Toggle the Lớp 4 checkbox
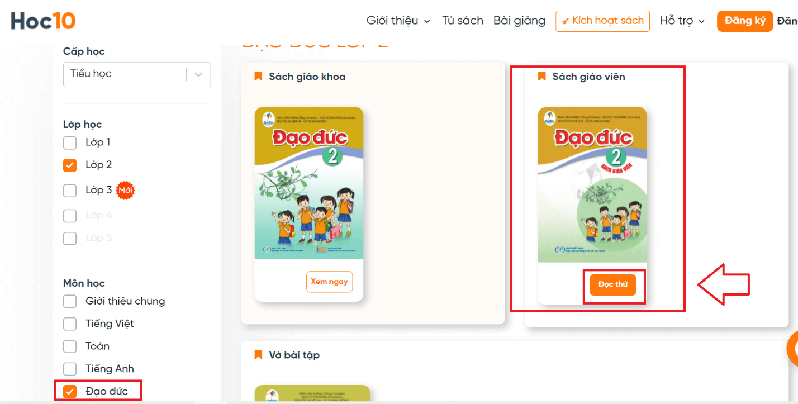Screen dimensions: 798x404 [x=70, y=216]
